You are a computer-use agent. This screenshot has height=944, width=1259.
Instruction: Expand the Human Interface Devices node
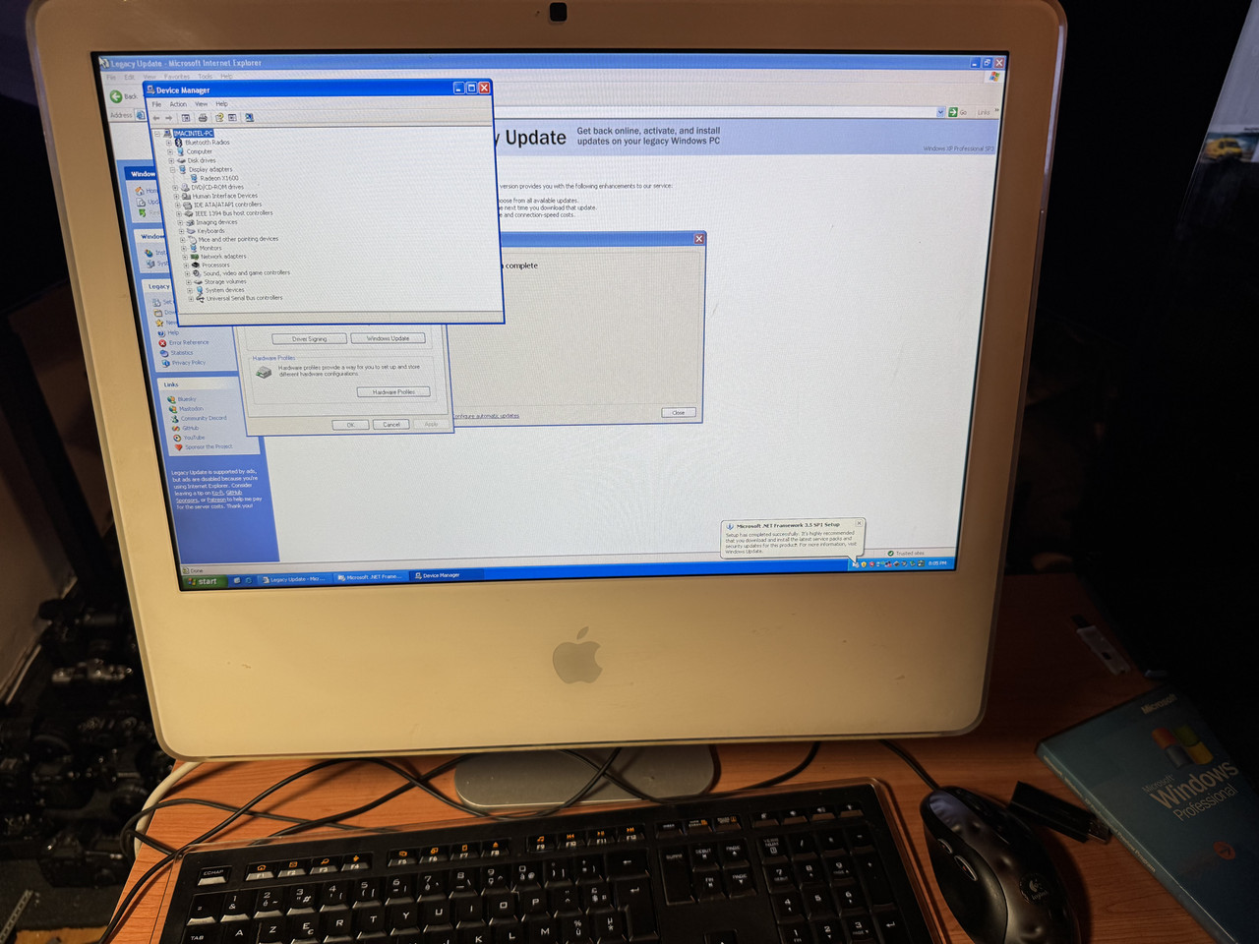point(176,197)
